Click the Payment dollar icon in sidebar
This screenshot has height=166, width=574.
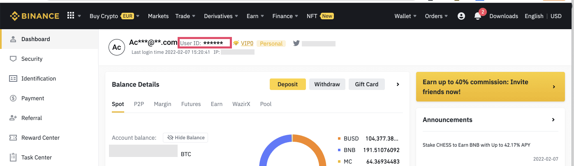point(13,98)
